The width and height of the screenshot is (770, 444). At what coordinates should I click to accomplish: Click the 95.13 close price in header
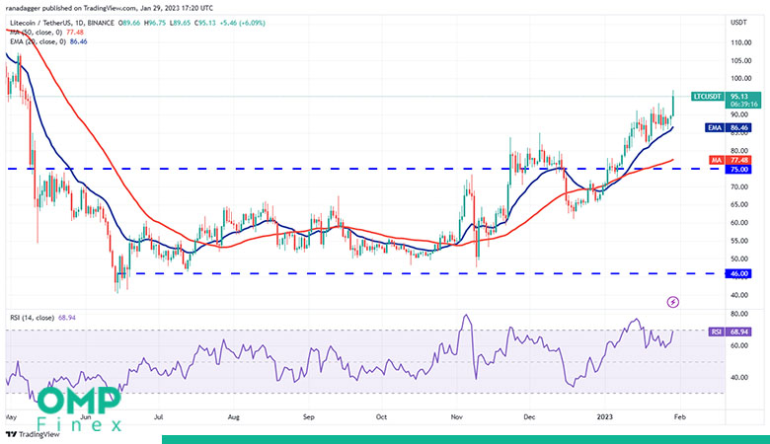coord(204,23)
